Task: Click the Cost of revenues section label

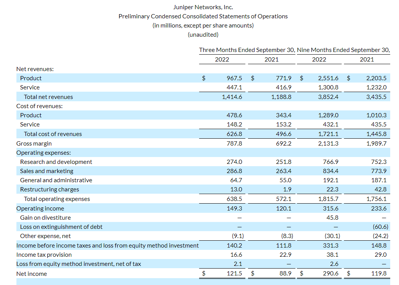Action: [39, 106]
